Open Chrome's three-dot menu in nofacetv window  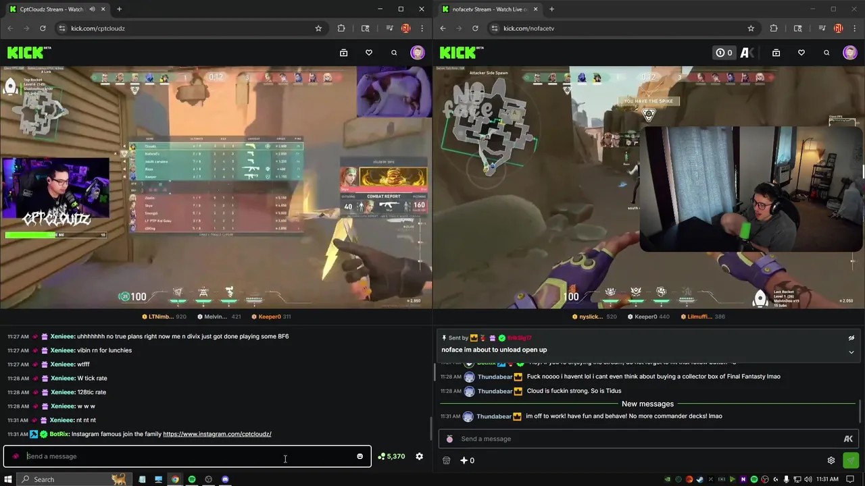[x=855, y=28]
